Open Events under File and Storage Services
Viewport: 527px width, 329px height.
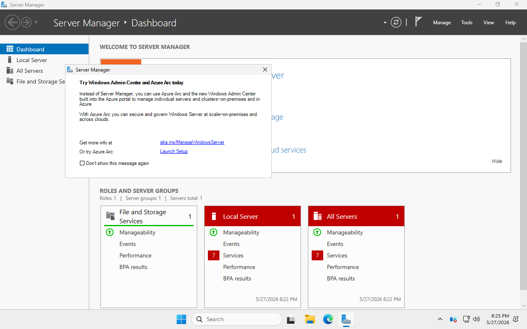coord(128,244)
